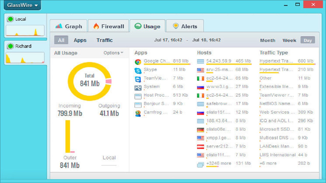Click the Incoming 799.9 Mb value
The width and height of the screenshot is (326, 183).
pyautogui.click(x=70, y=113)
